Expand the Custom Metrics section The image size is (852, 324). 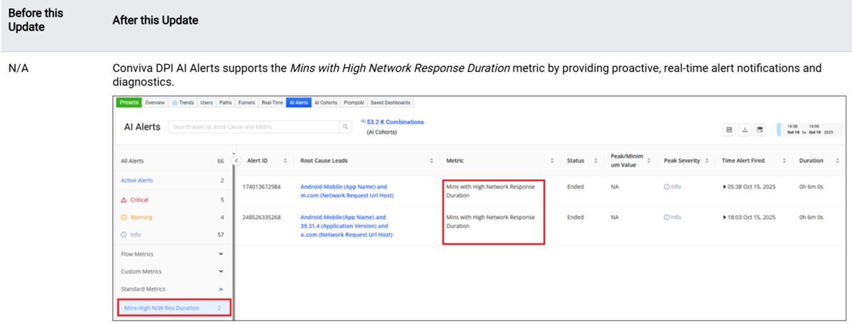click(x=221, y=272)
